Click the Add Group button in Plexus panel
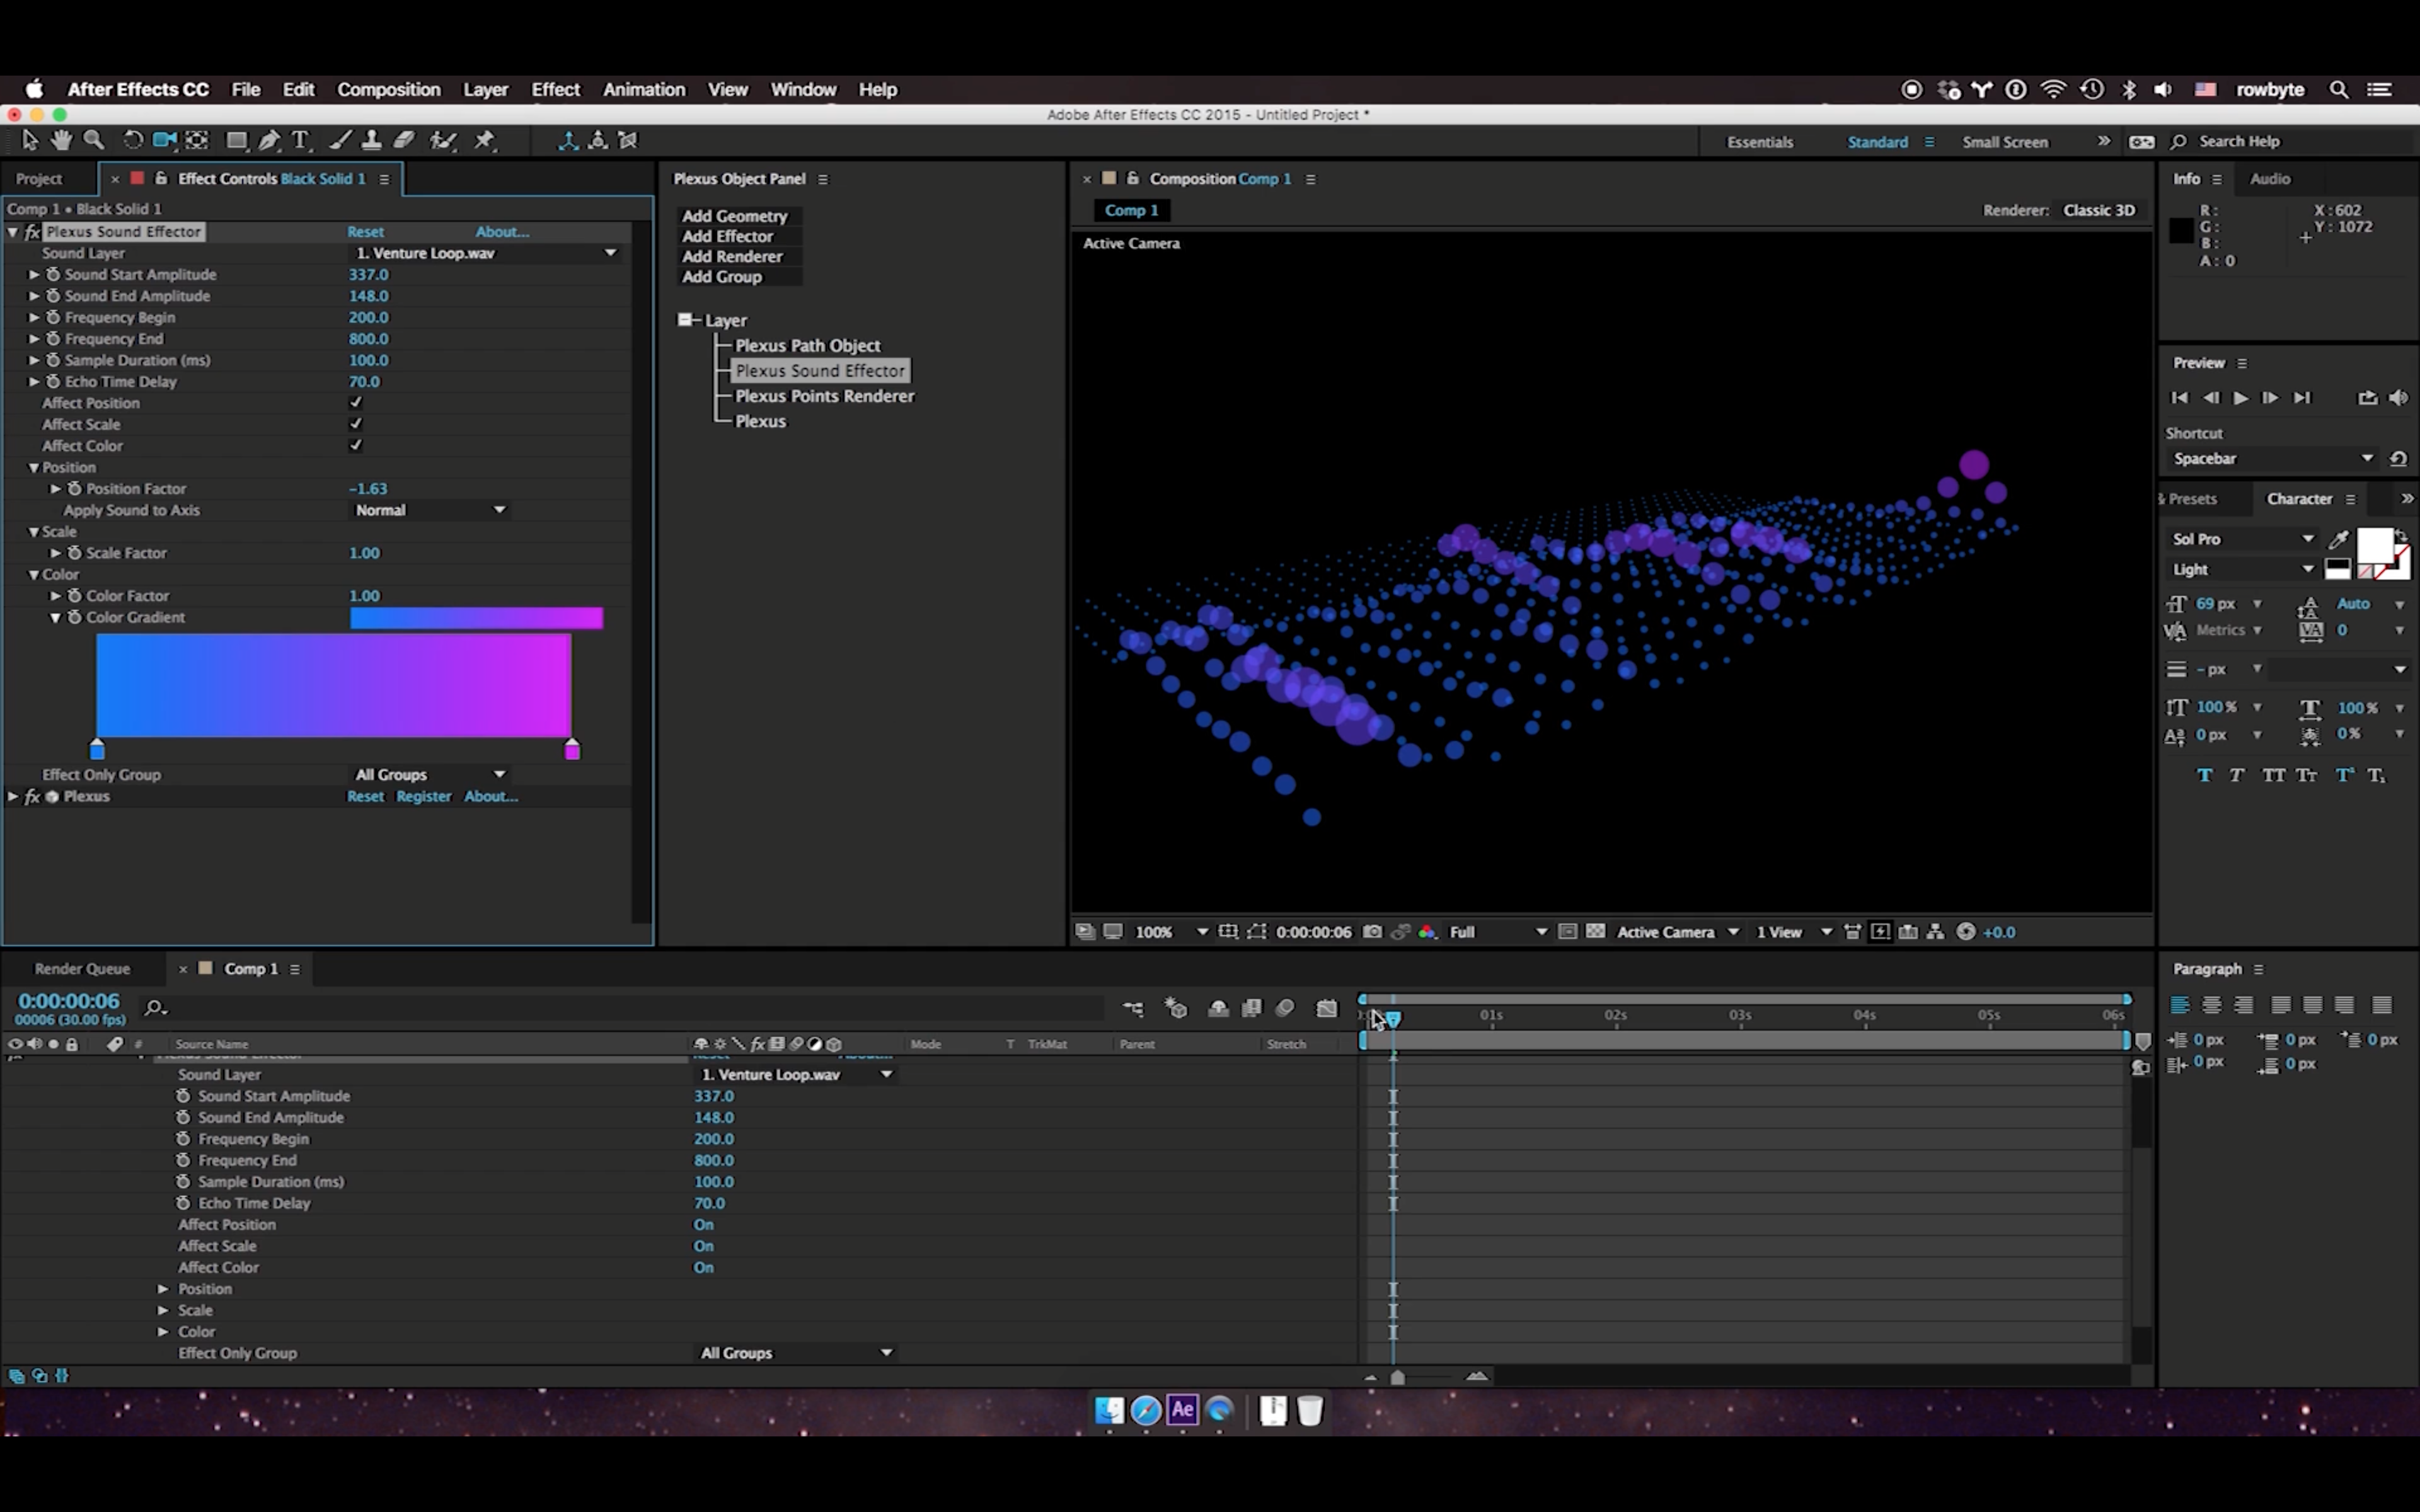The width and height of the screenshot is (2420, 1512). click(723, 277)
